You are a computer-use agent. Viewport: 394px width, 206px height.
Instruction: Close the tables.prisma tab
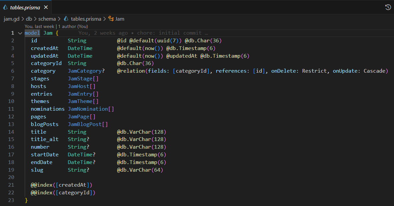(46, 7)
